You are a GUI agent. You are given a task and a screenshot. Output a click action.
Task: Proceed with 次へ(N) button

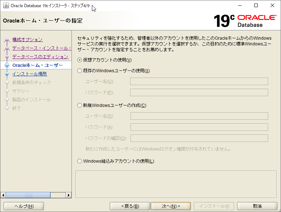coord(171,206)
